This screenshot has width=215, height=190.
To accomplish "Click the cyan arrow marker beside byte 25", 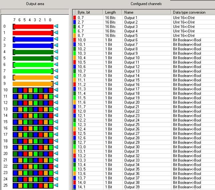I will coord(56,185).
